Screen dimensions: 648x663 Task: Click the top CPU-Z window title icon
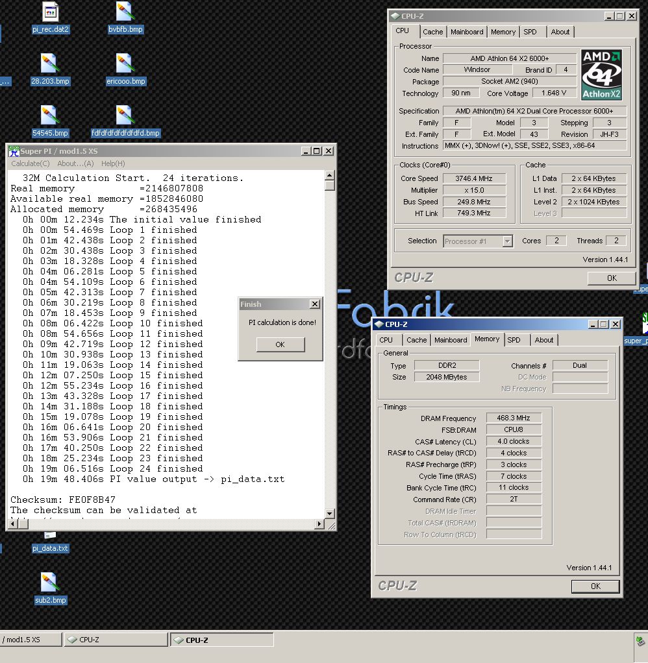tap(395, 16)
